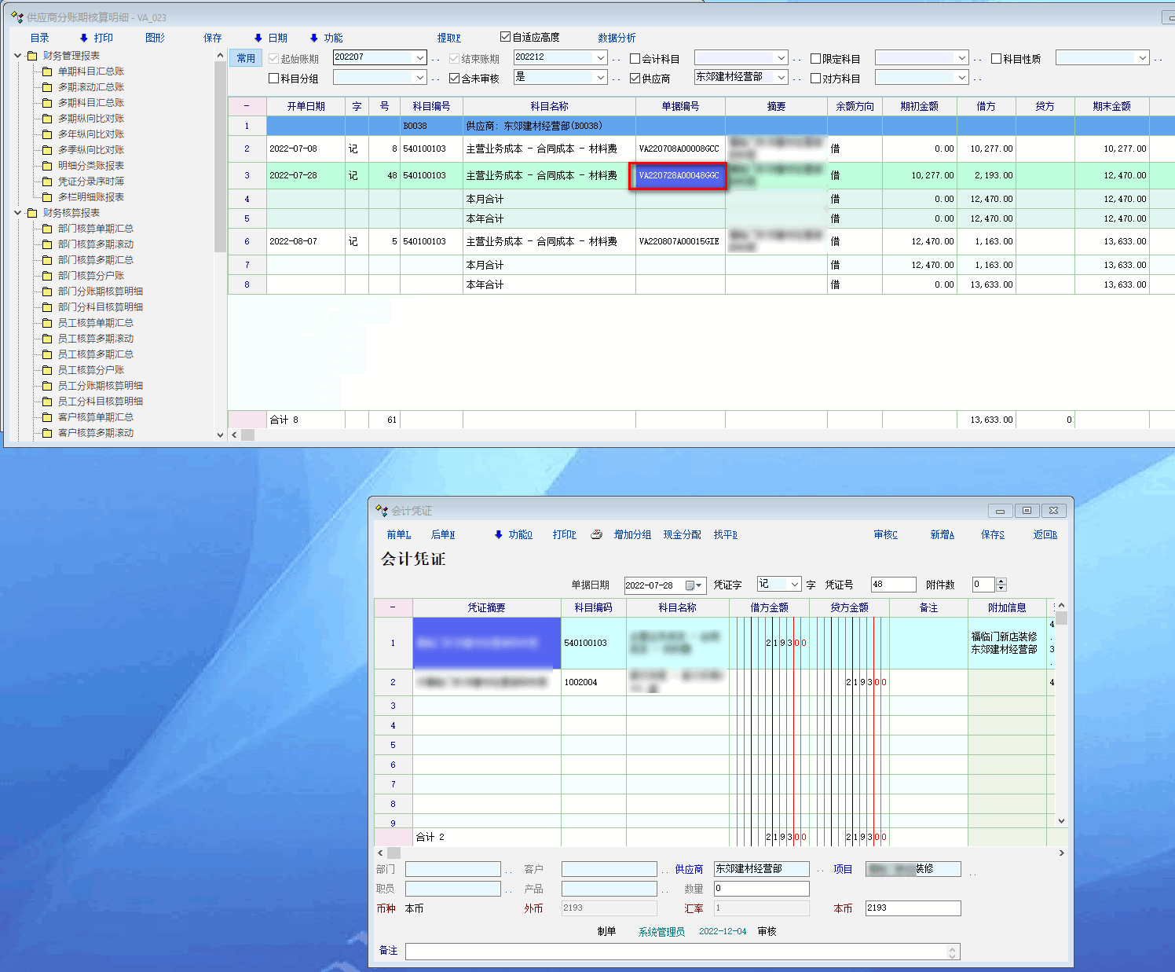Click 保存S in the voucher toolbar
Viewport: 1175px width, 972px height.
click(x=992, y=534)
